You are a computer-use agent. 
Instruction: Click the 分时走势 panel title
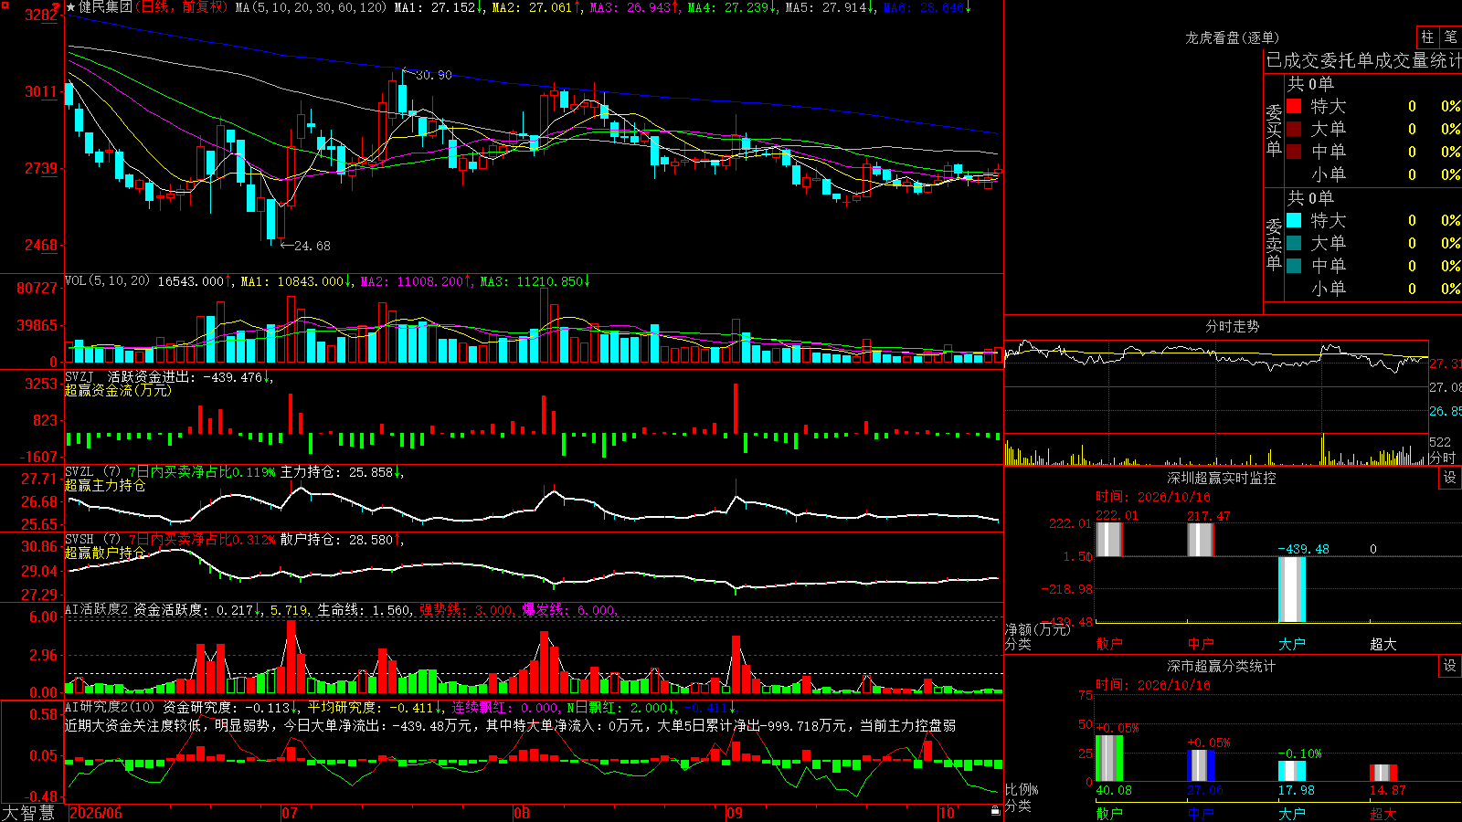(x=1232, y=326)
